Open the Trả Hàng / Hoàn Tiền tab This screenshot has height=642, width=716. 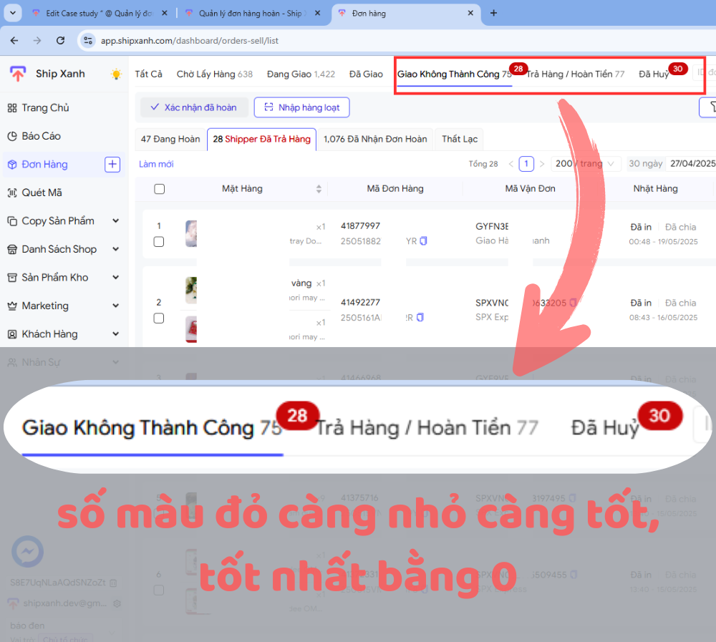[x=576, y=74]
